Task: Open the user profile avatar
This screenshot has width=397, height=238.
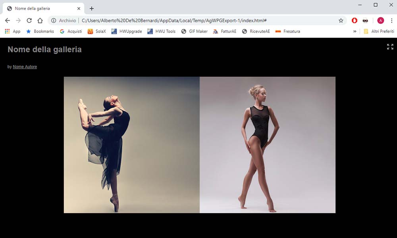Action: pos(380,21)
